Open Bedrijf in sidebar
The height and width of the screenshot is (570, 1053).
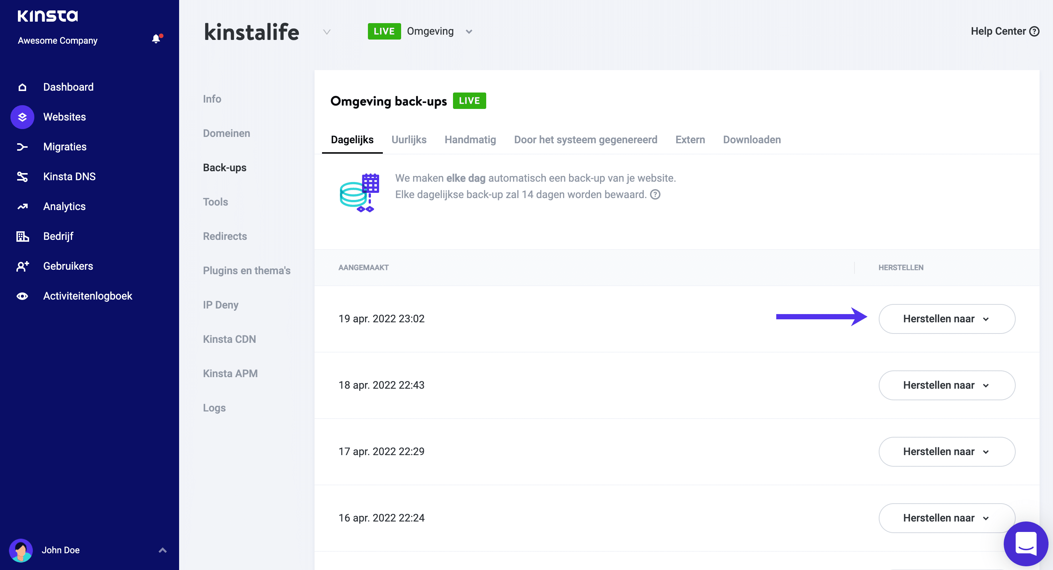(58, 236)
